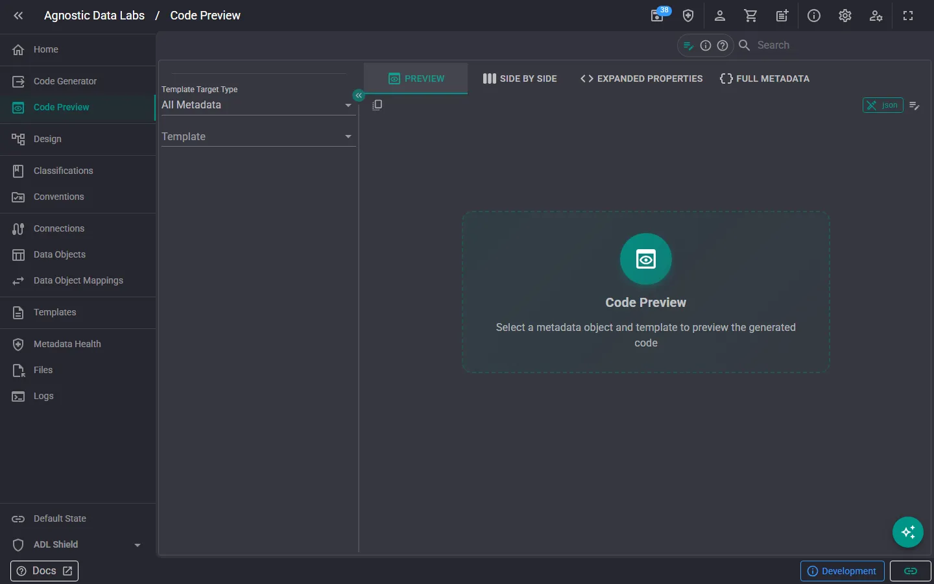The image size is (934, 584).
Task: Open Design in sidebar
Action: click(78, 139)
